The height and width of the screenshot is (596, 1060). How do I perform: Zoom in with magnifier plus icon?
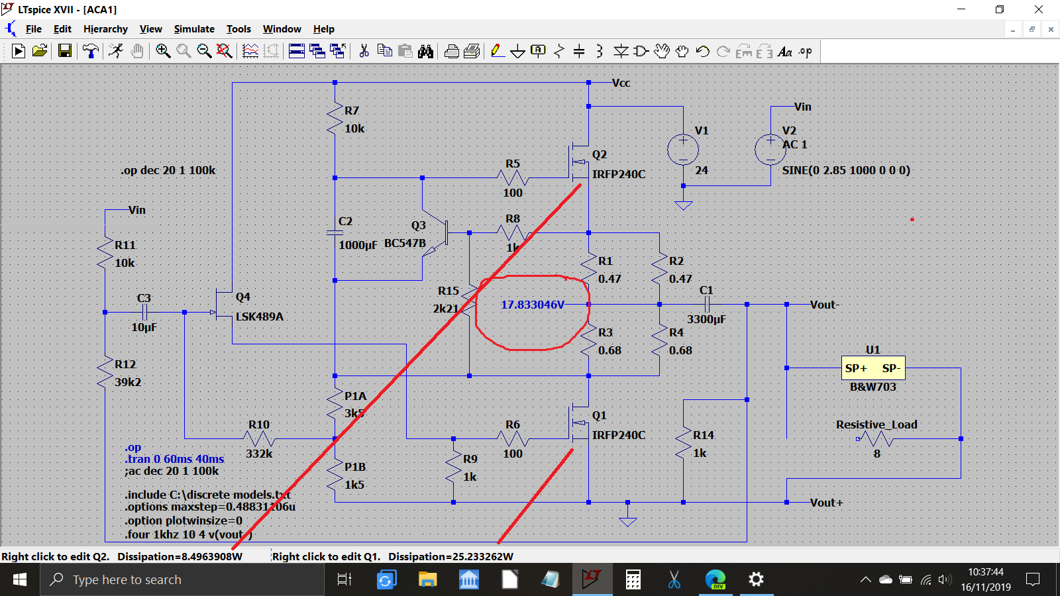click(163, 51)
